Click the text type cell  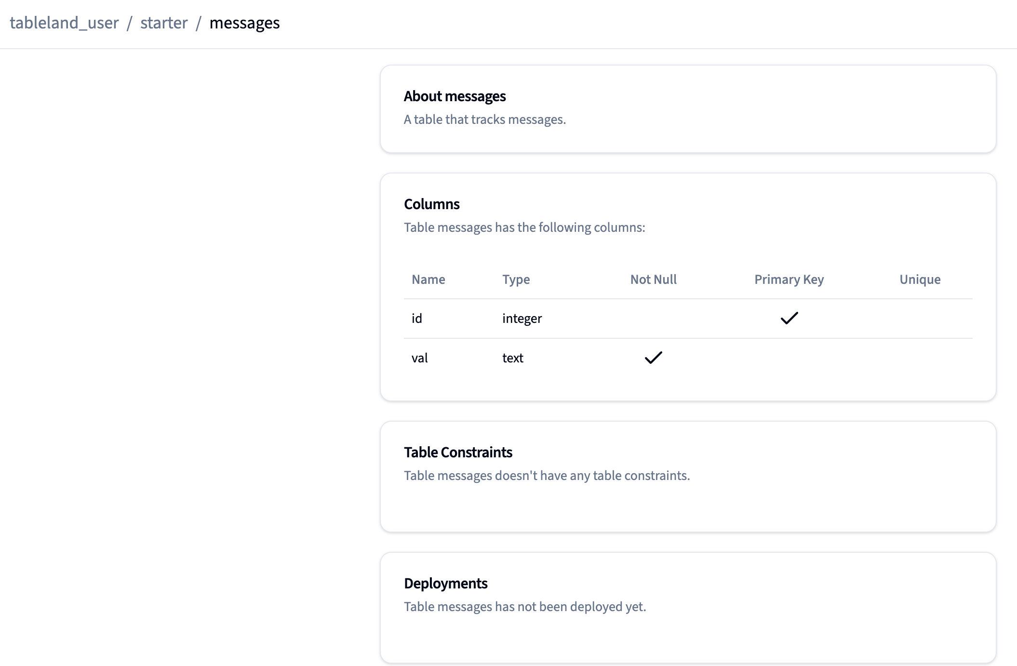tap(512, 358)
